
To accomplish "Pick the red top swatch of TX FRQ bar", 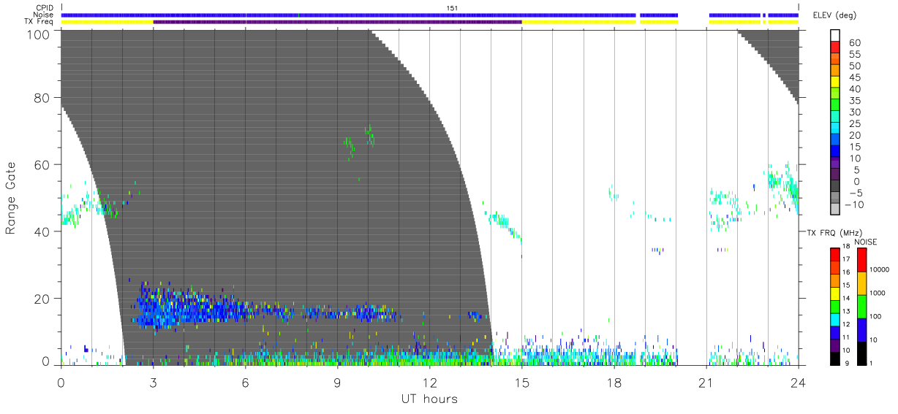I will point(835,254).
